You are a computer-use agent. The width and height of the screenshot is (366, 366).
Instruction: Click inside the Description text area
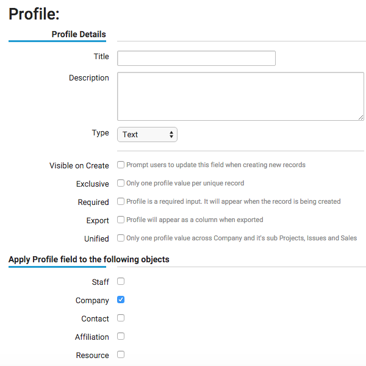240,96
